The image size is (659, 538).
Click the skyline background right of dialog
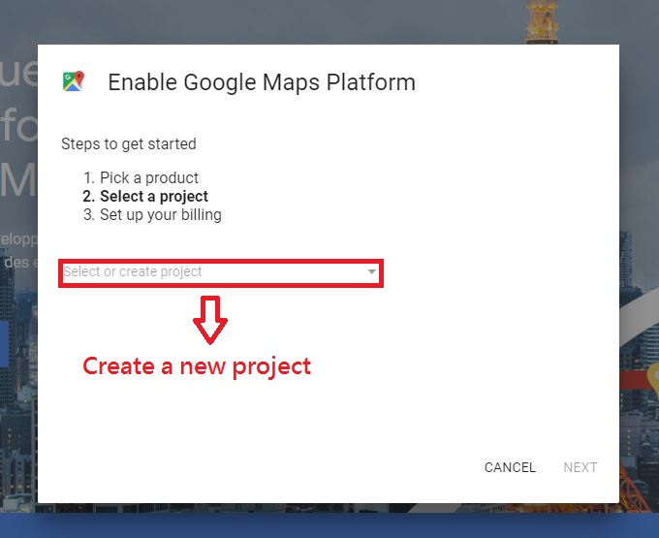click(640, 242)
